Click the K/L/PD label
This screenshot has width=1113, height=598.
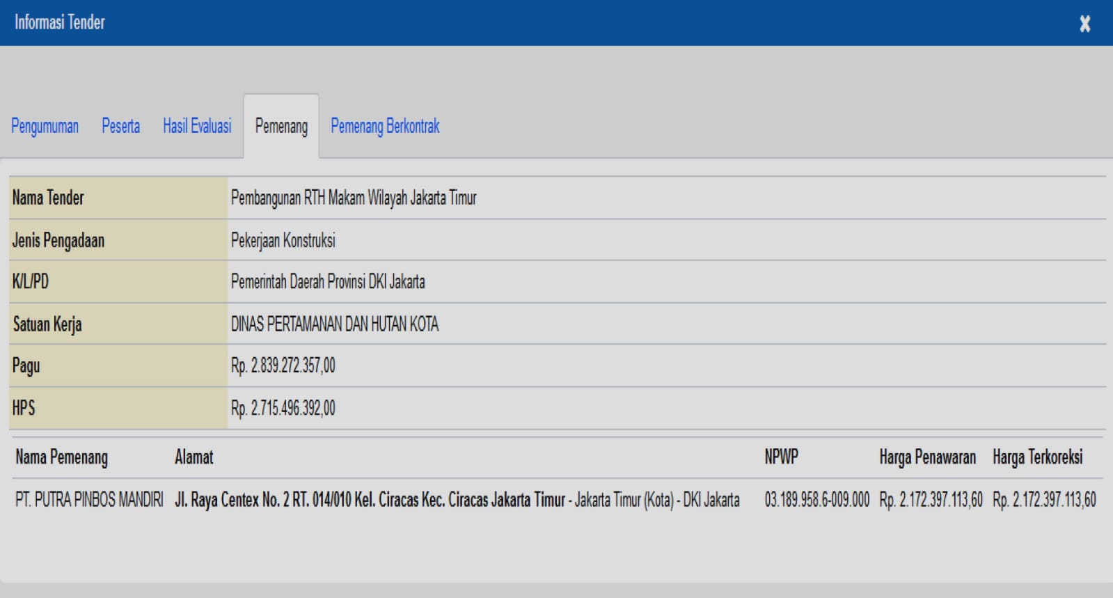pyautogui.click(x=31, y=281)
